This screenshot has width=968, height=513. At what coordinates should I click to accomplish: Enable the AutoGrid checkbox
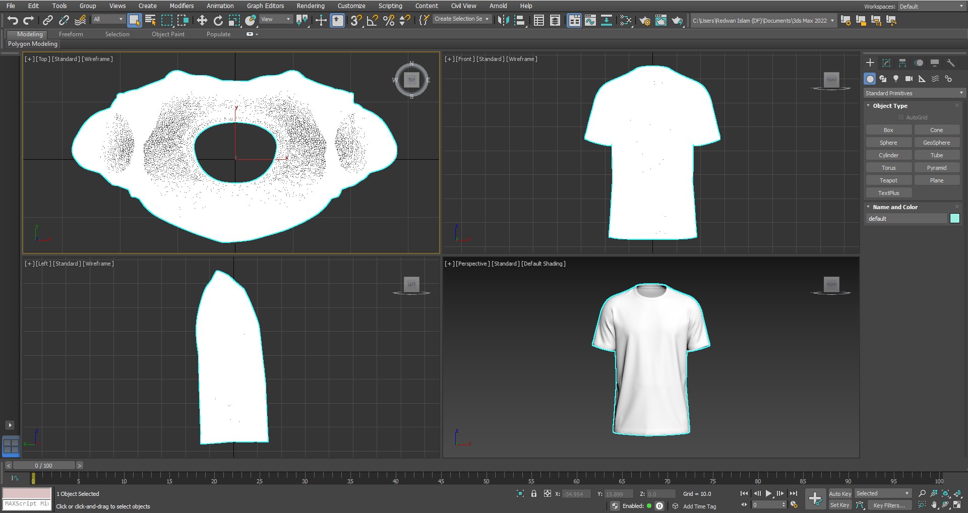[x=901, y=117]
